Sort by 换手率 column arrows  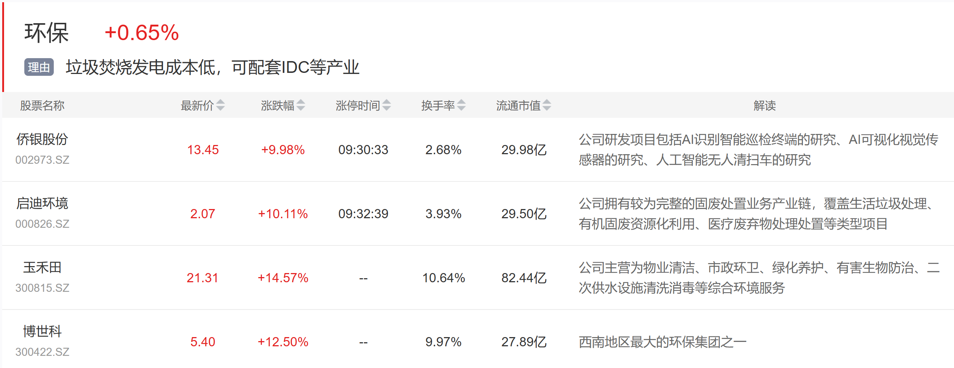point(461,105)
